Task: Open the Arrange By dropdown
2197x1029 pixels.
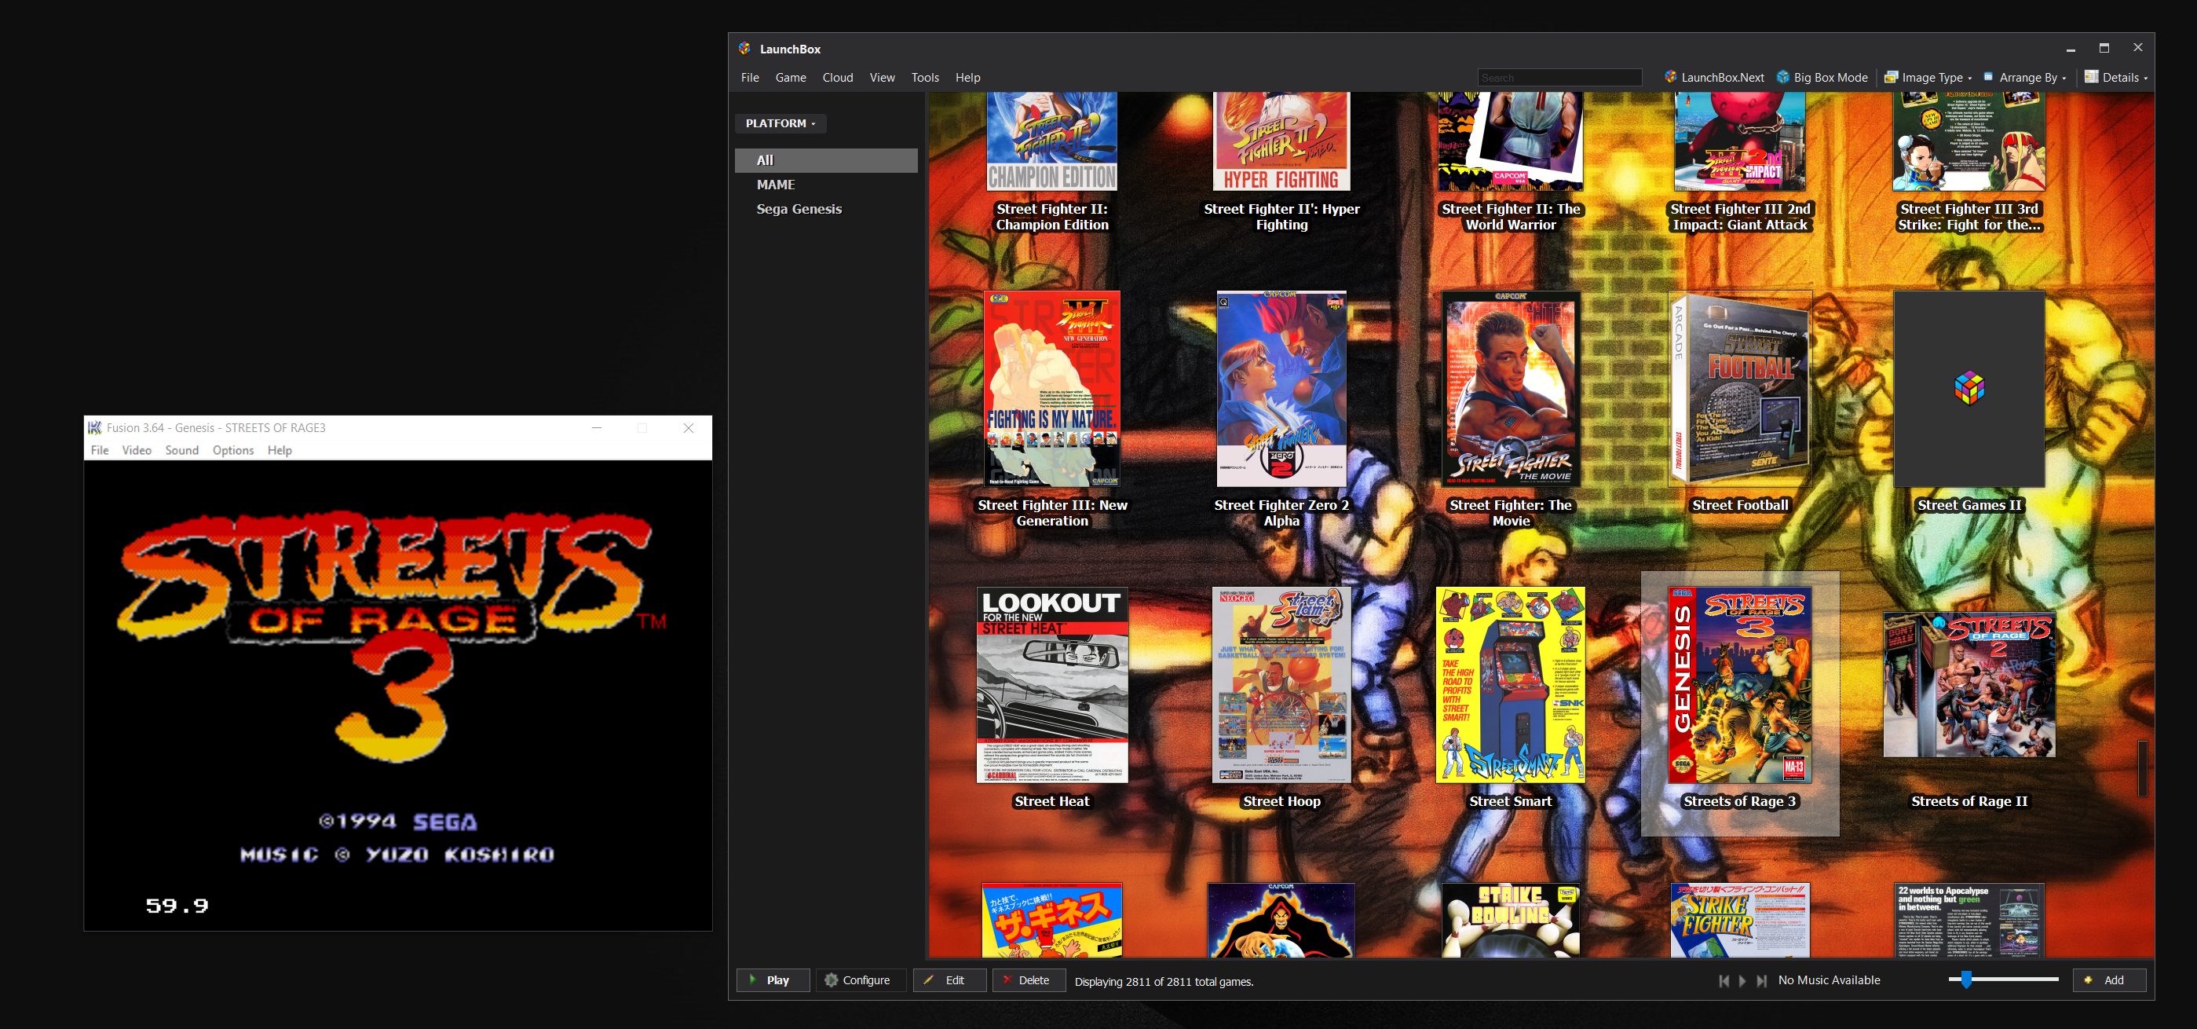Action: pyautogui.click(x=2024, y=77)
